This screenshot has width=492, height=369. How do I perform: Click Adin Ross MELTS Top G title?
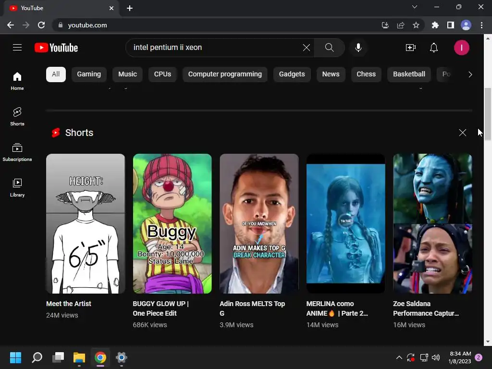[252, 308]
